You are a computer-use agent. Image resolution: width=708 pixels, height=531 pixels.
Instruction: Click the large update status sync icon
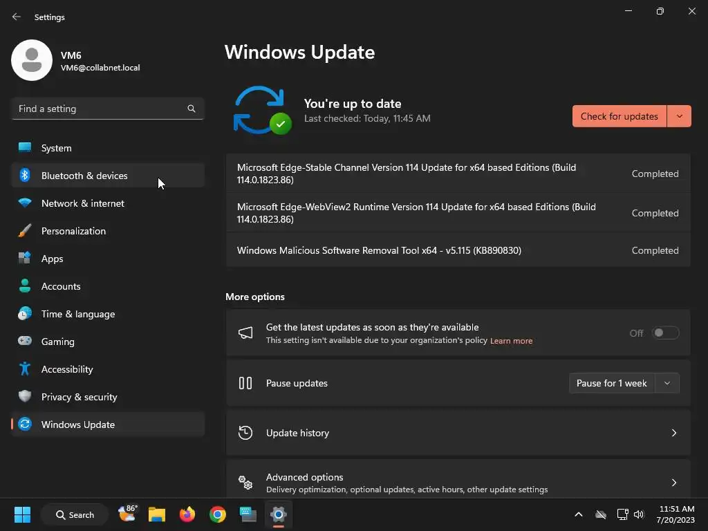click(262, 111)
